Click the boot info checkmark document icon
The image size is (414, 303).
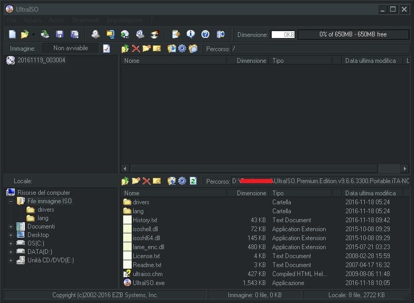[106, 49]
